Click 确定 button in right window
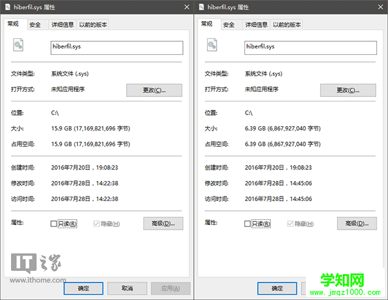 point(277,288)
